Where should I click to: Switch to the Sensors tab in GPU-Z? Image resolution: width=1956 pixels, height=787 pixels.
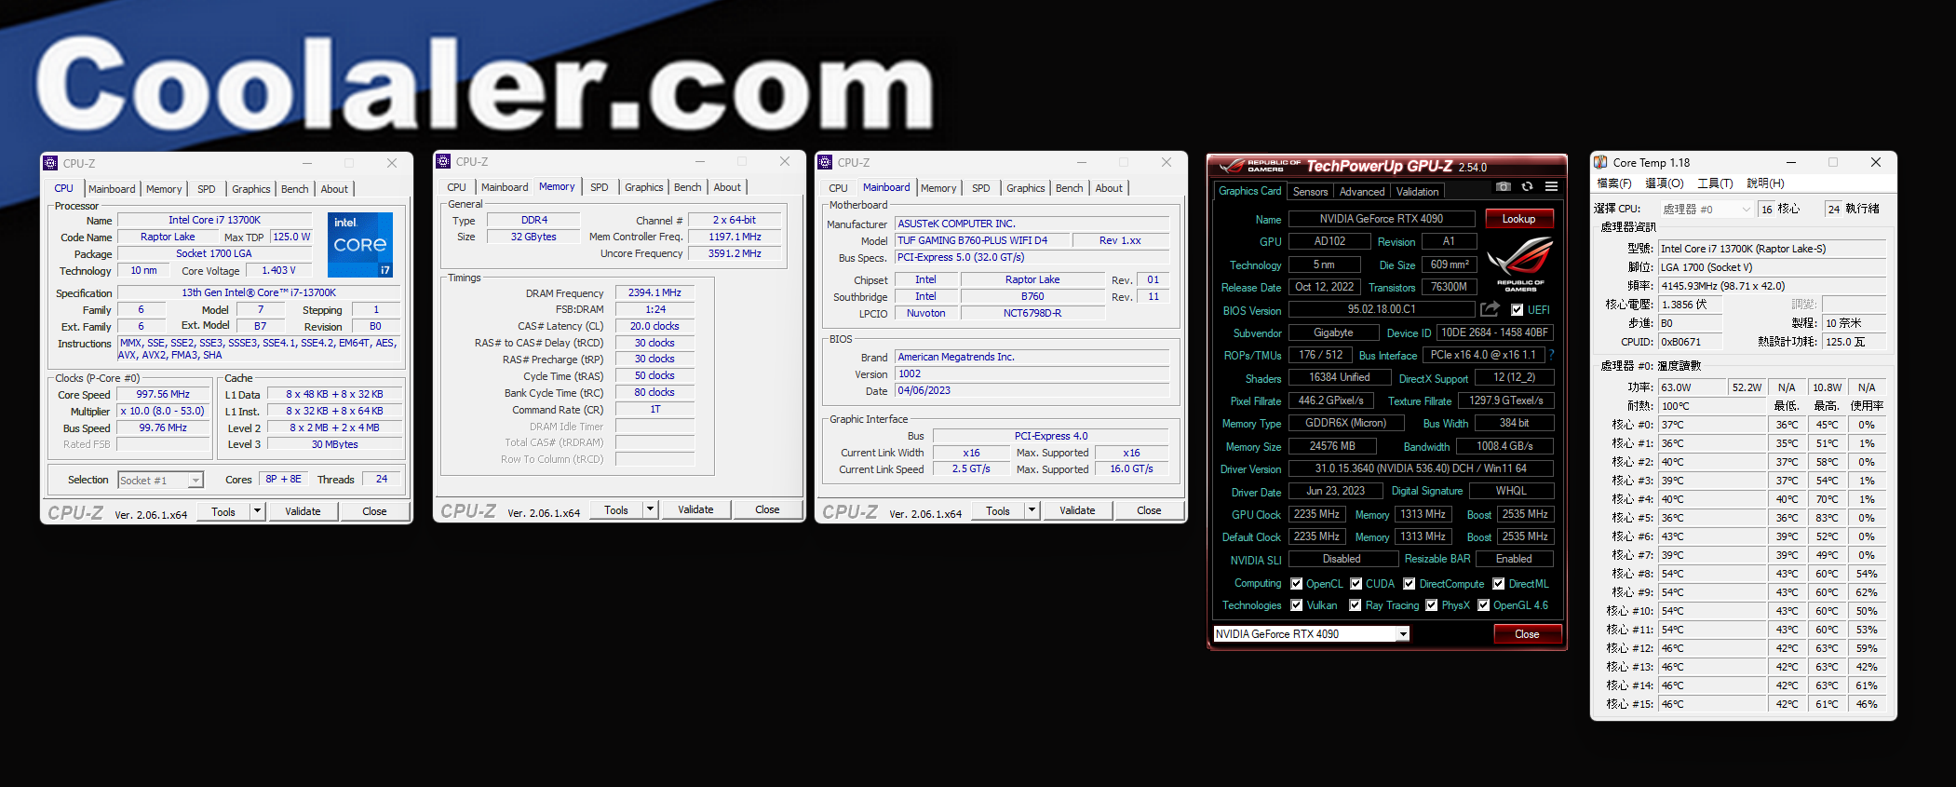1310,192
